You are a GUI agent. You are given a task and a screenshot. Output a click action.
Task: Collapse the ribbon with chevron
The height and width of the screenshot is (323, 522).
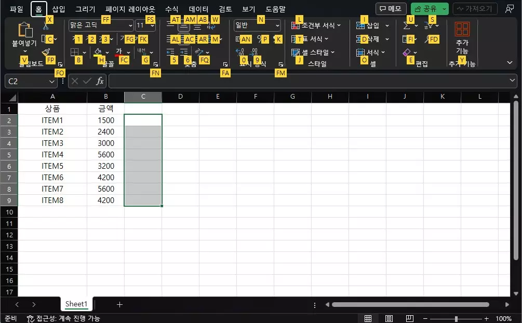point(510,62)
